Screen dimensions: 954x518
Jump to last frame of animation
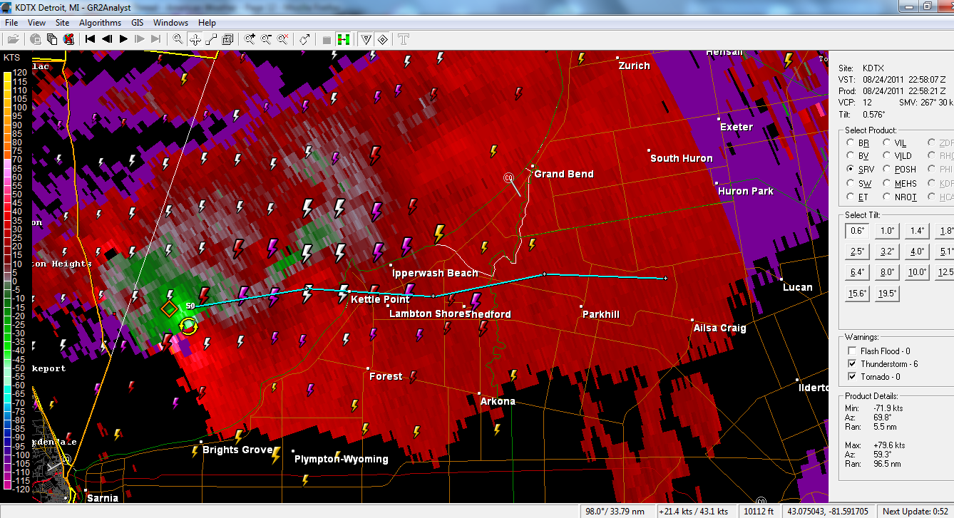pyautogui.click(x=156, y=39)
